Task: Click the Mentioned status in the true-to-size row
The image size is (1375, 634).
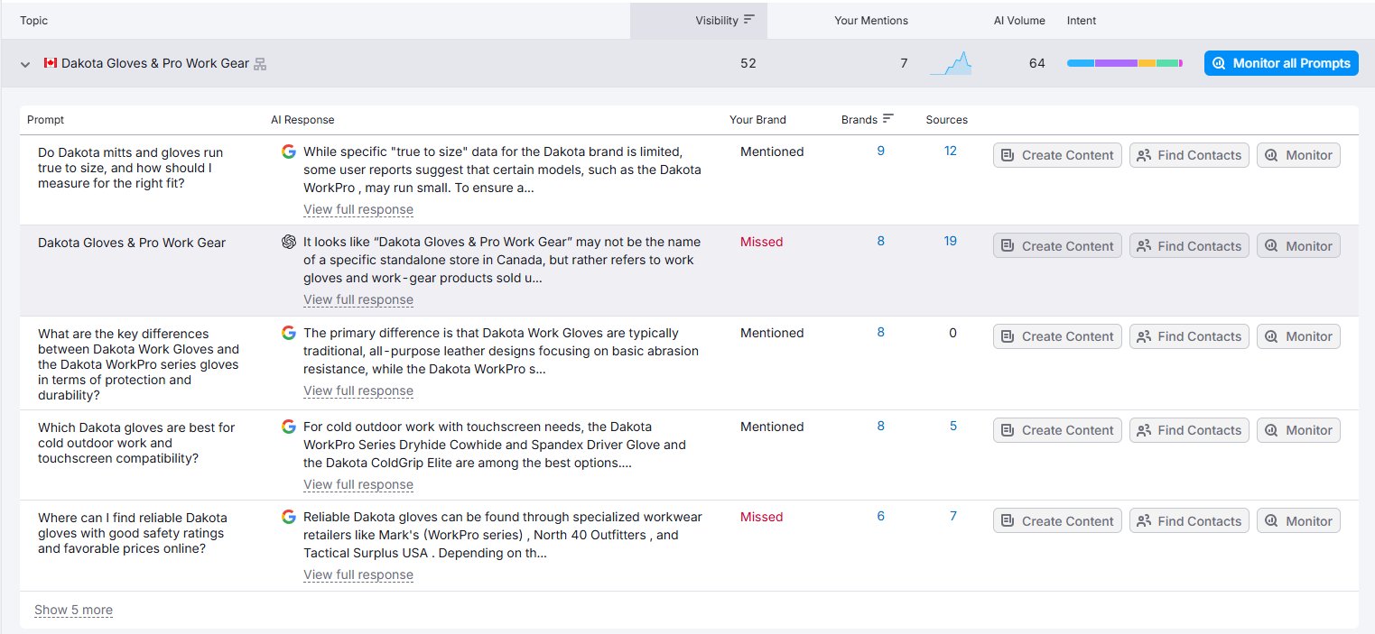Action: point(772,152)
